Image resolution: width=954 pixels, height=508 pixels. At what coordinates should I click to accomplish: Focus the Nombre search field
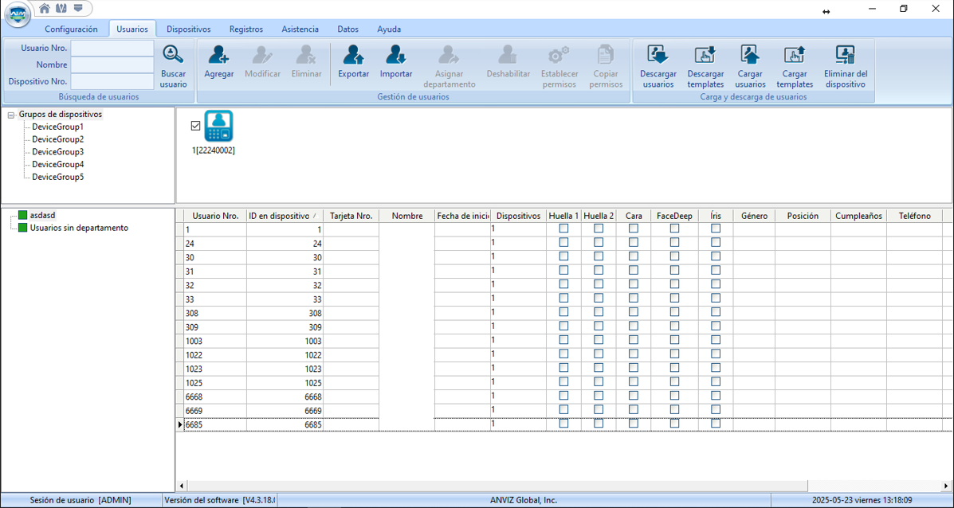click(112, 64)
